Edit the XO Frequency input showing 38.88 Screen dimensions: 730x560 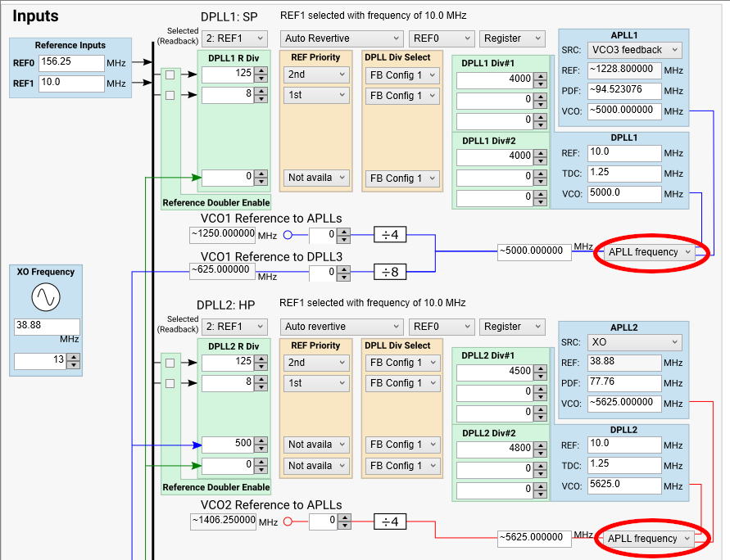(x=47, y=327)
